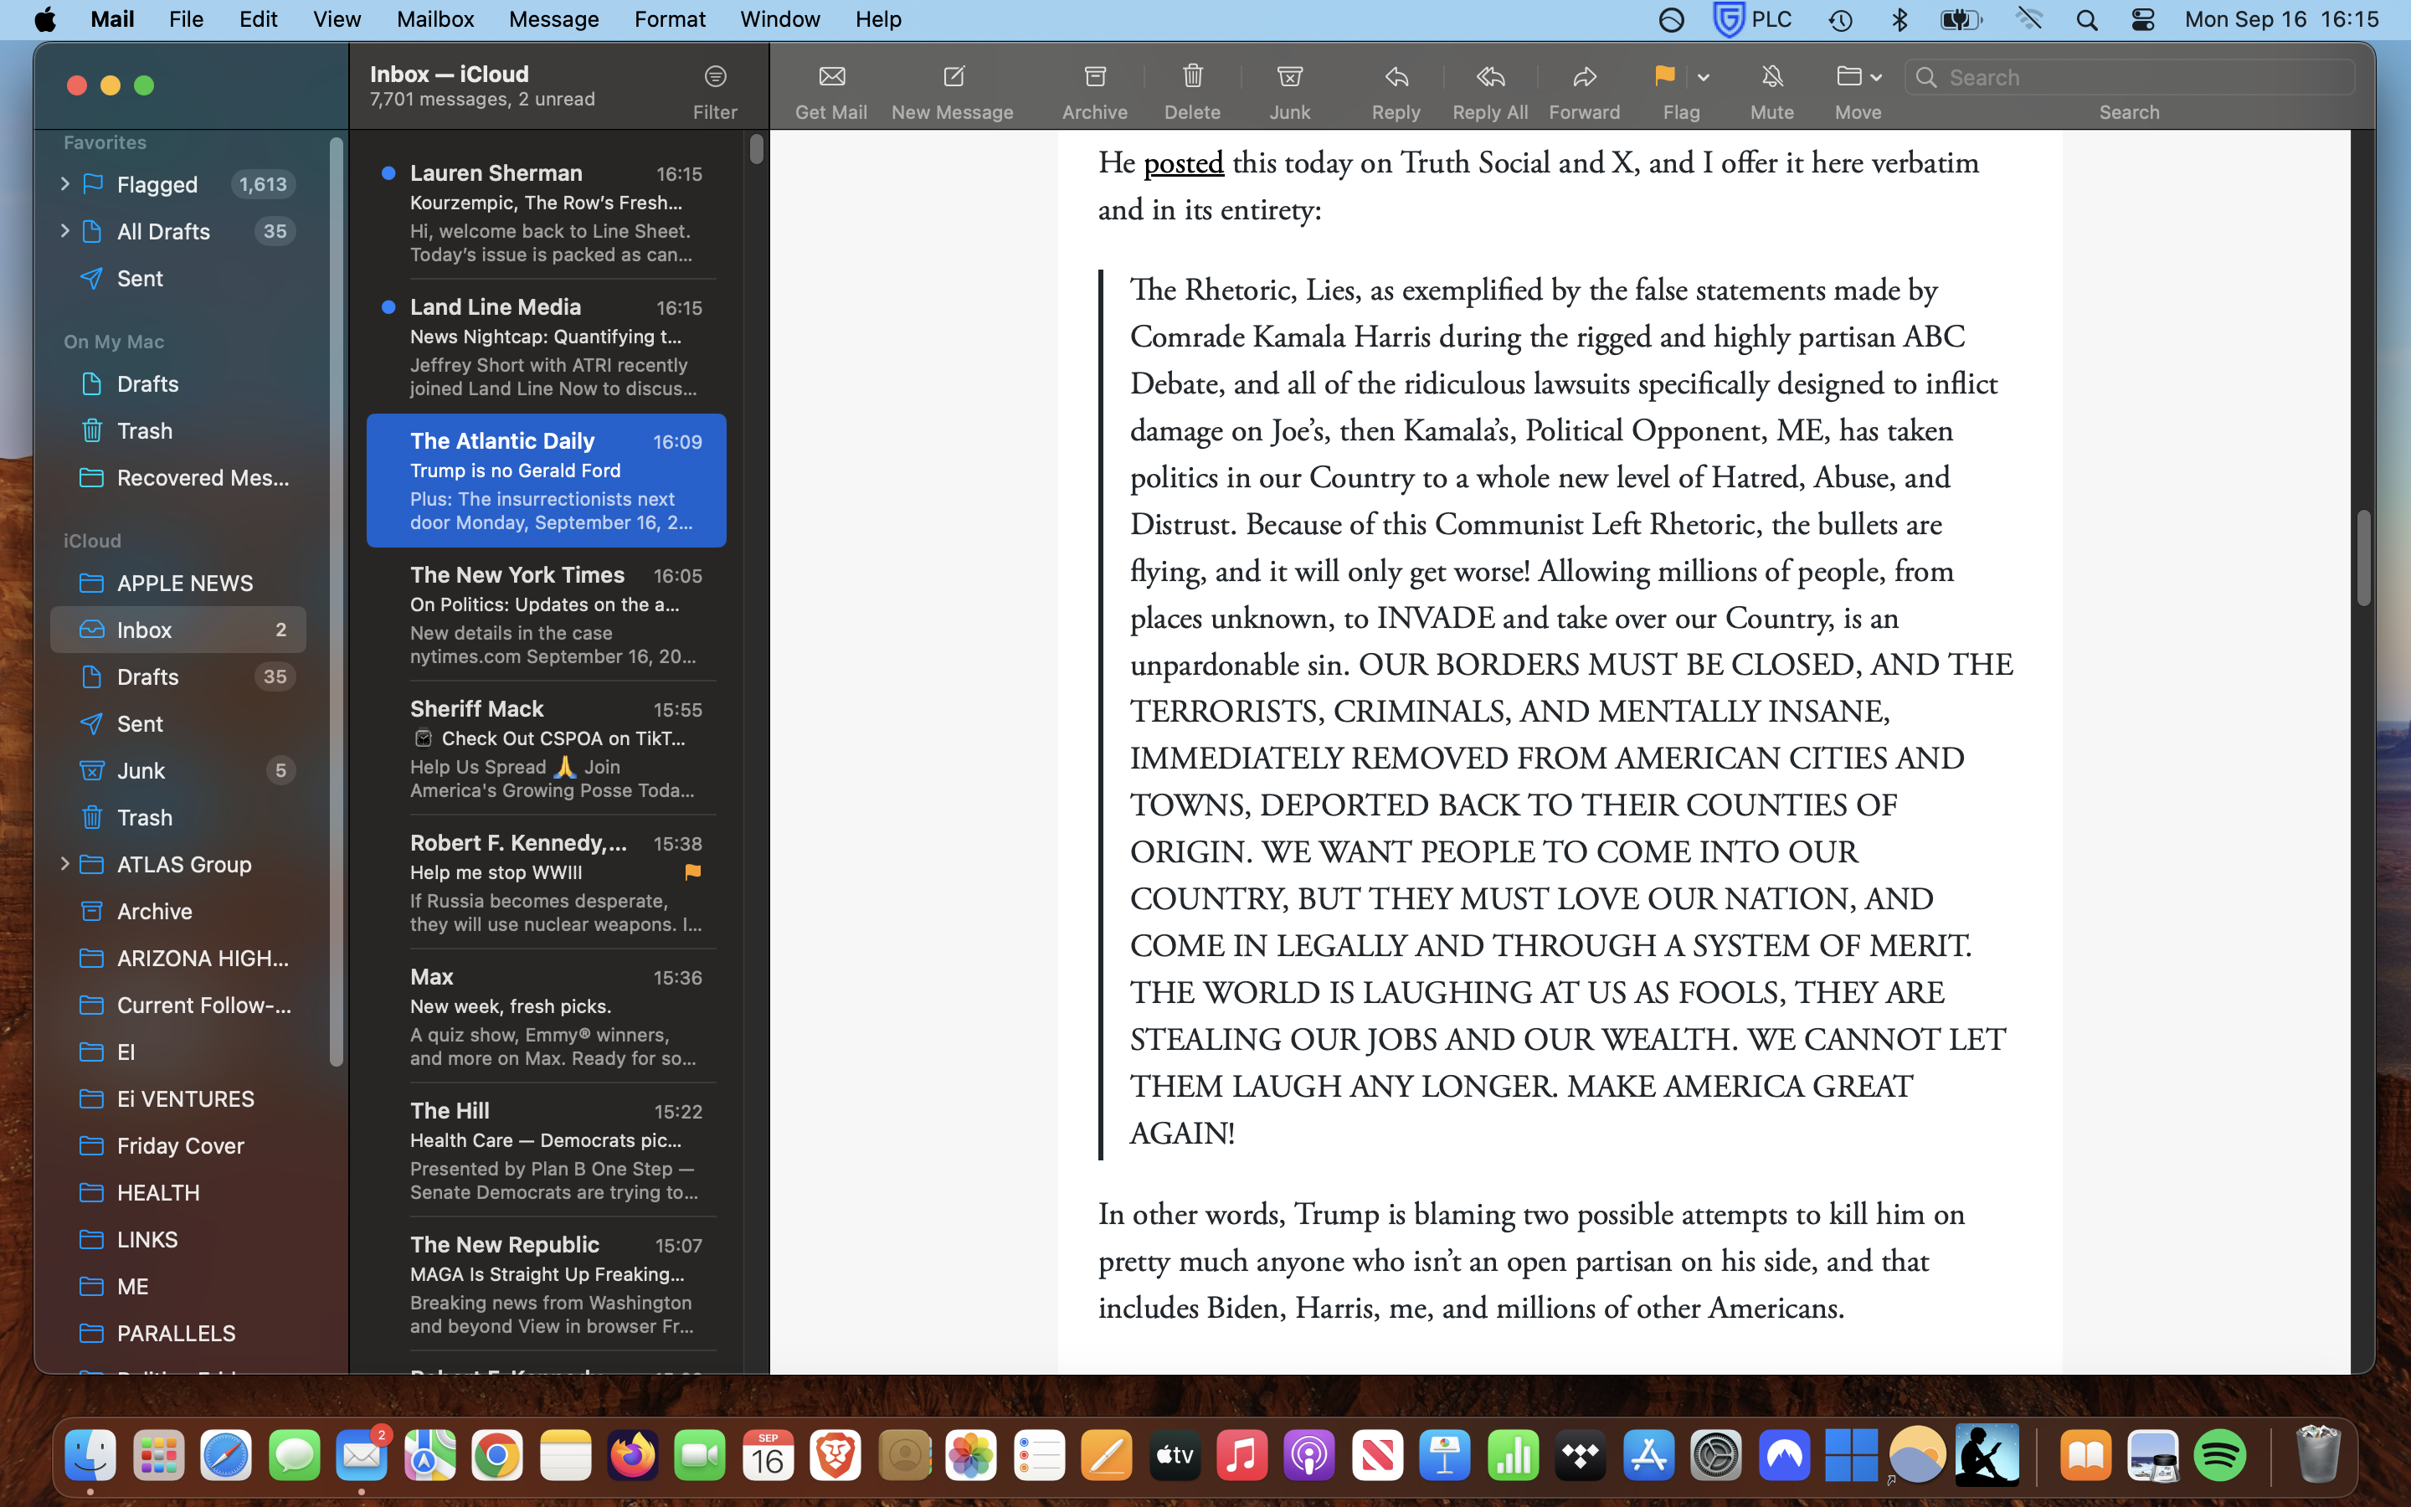Delete message using the trash icon

[1191, 77]
